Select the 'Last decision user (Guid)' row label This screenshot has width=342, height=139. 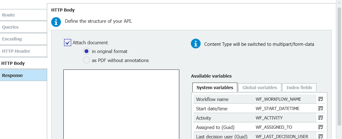(222, 137)
